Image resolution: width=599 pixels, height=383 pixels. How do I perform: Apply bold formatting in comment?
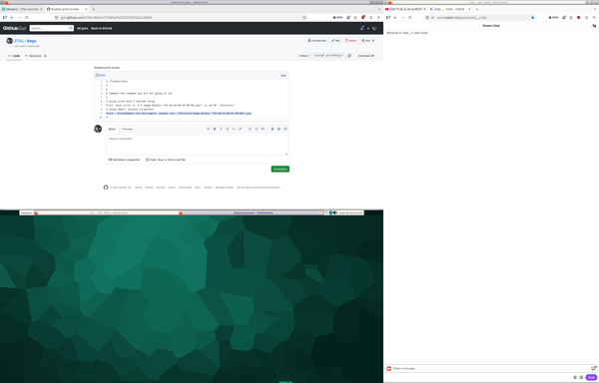click(x=215, y=129)
